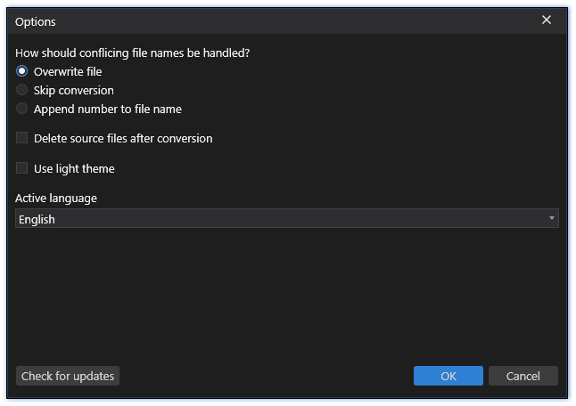Click the 'Skip conversion' label text
The image size is (576, 406).
[x=74, y=91]
